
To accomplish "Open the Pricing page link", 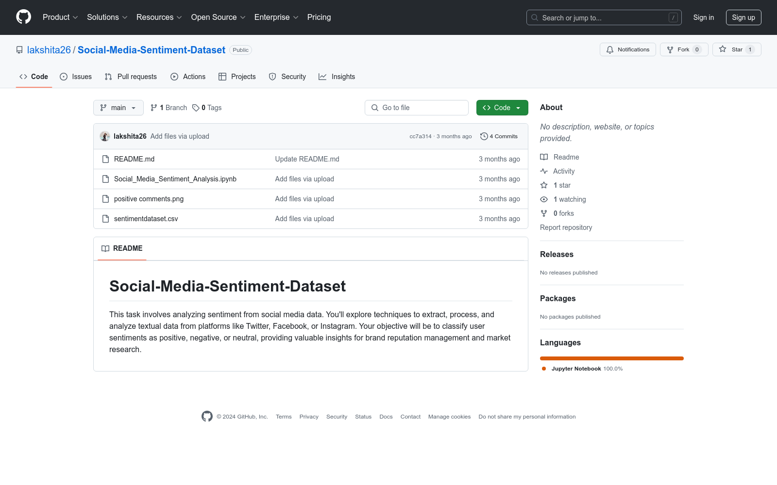I will pos(319,17).
